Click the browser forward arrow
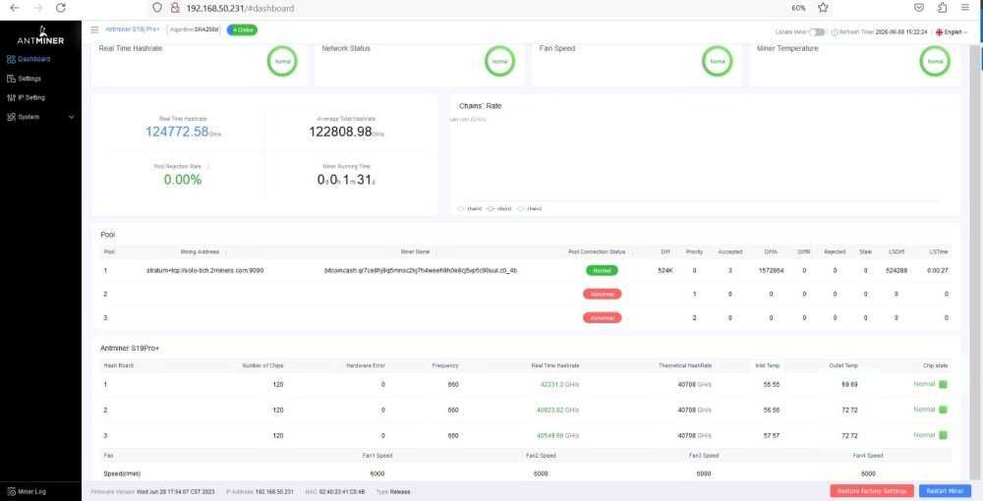 (37, 8)
